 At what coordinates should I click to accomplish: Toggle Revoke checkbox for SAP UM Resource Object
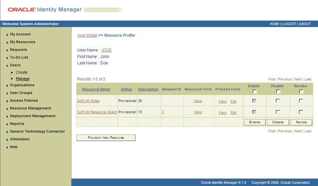coord(301,112)
